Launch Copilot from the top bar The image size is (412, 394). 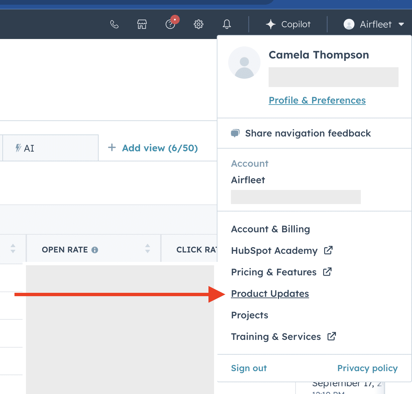click(x=288, y=24)
